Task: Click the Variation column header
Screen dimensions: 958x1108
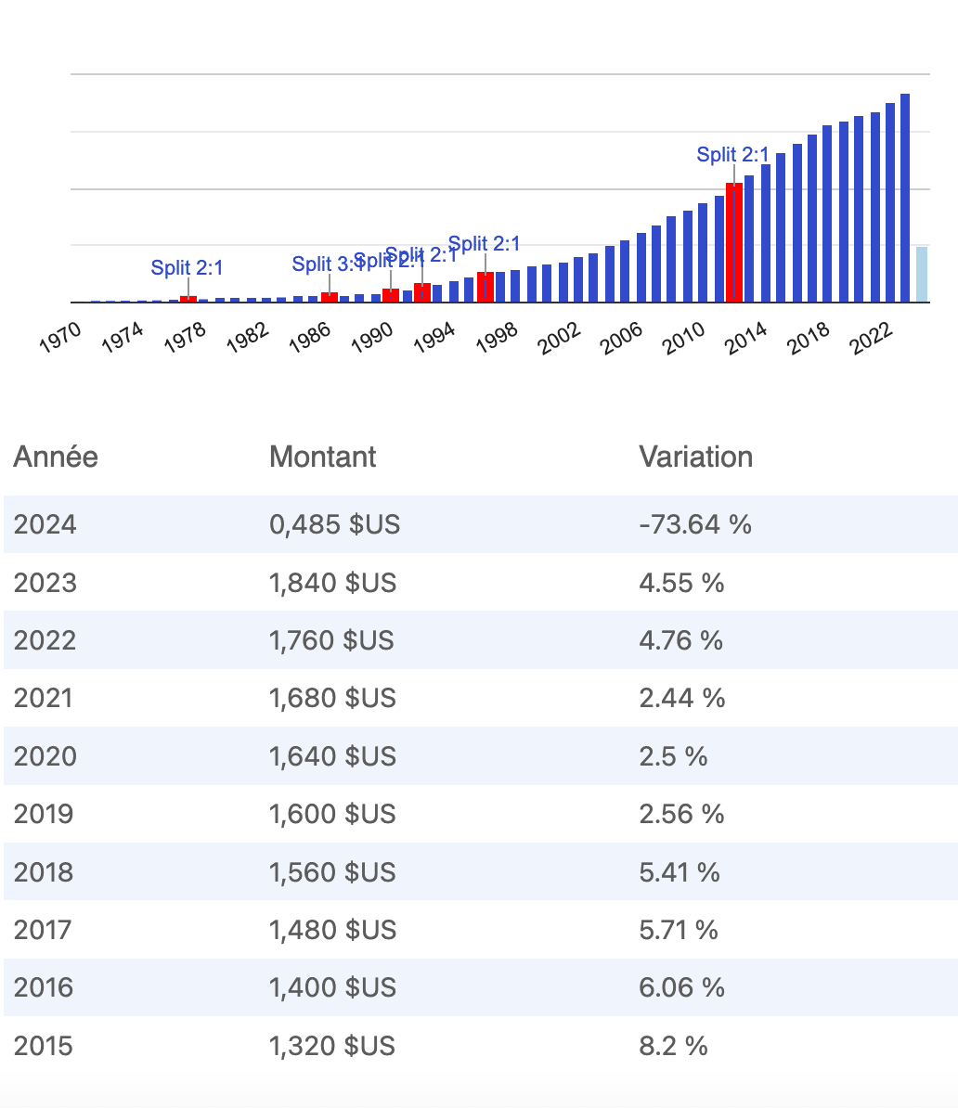Action: pos(695,457)
